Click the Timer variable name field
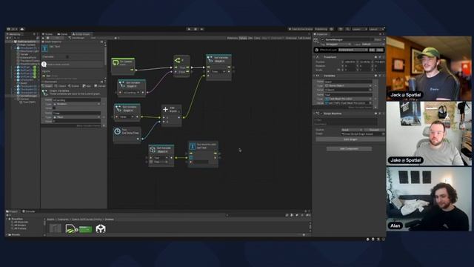The height and width of the screenshot is (267, 474). coord(76,113)
